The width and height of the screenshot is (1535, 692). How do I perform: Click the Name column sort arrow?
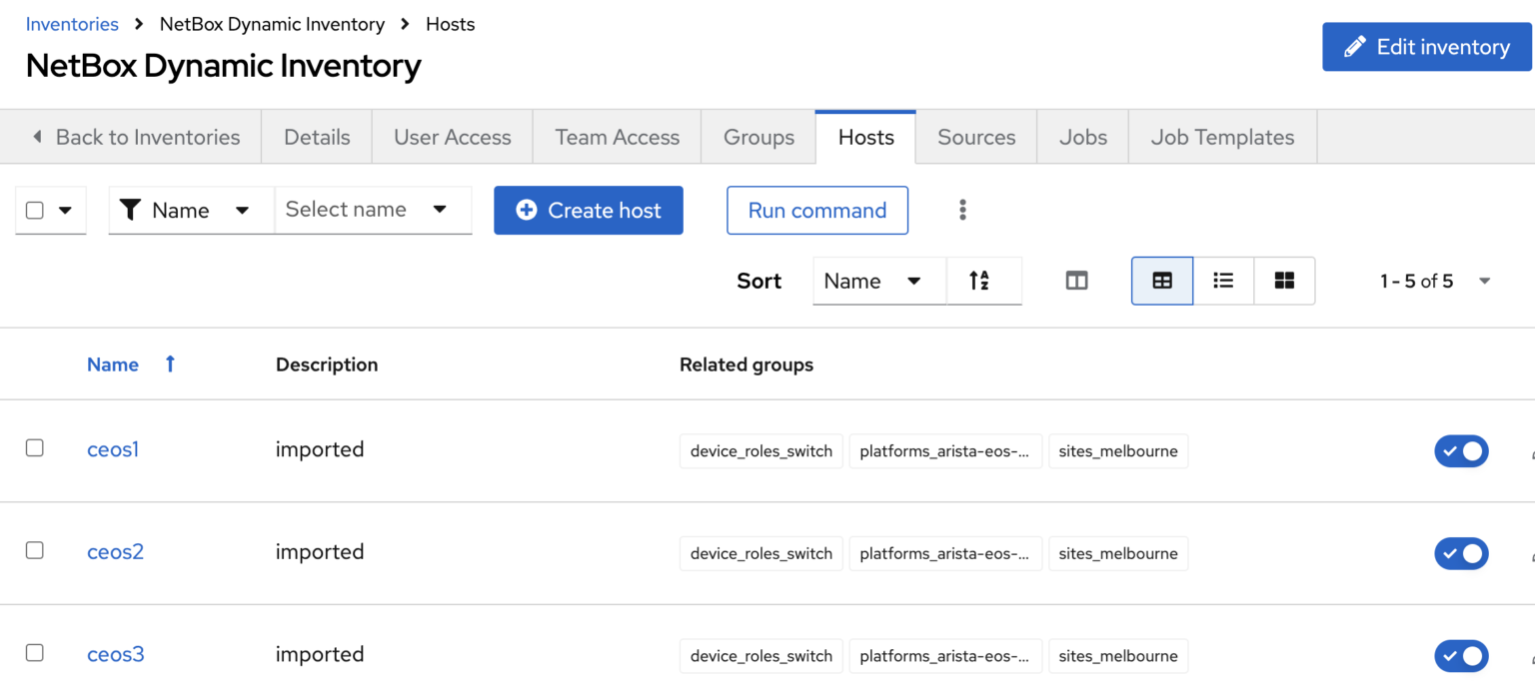[x=169, y=363]
